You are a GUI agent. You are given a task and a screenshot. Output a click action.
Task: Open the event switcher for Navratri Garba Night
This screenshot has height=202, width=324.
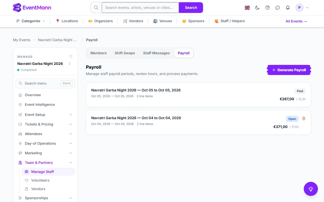70,64
